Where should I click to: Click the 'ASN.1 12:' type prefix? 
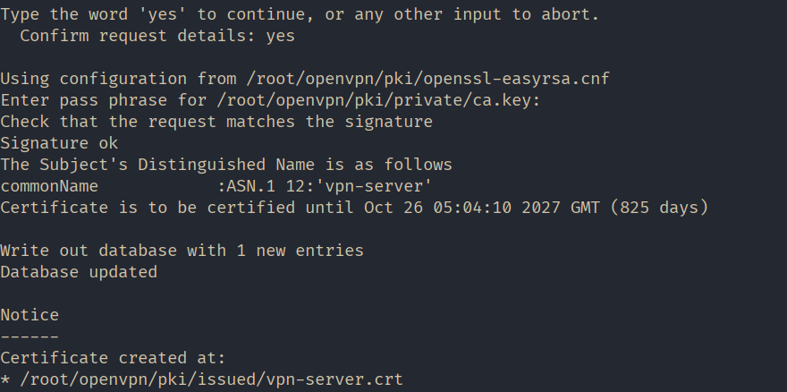point(266,186)
